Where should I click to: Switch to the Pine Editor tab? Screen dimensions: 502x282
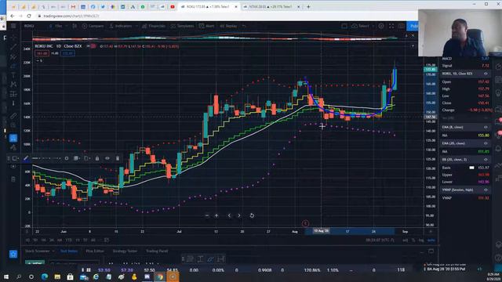95,251
